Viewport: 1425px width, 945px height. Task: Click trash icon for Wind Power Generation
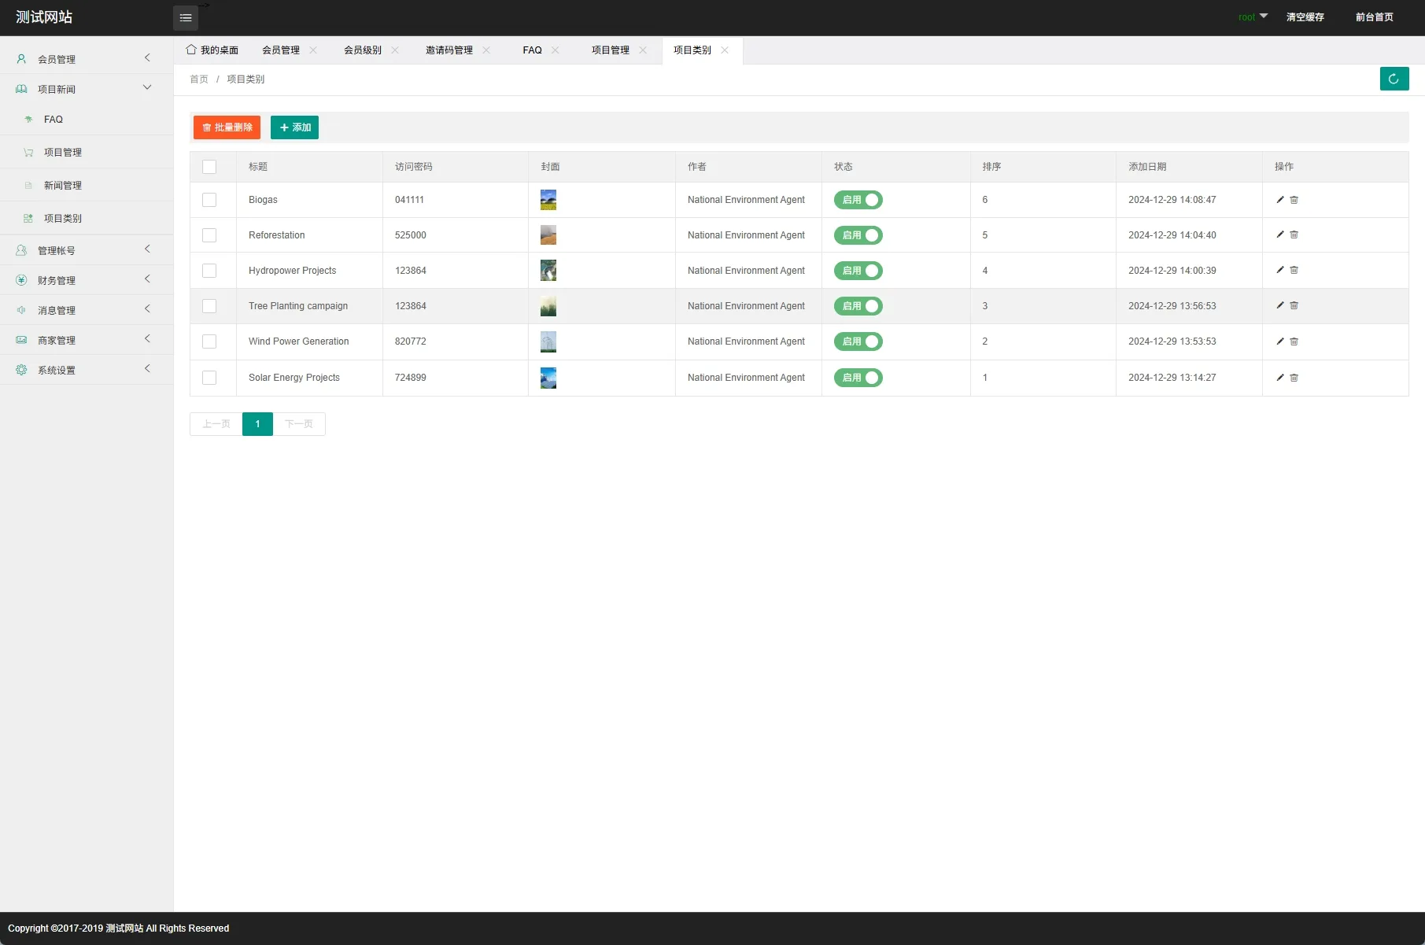tap(1294, 341)
